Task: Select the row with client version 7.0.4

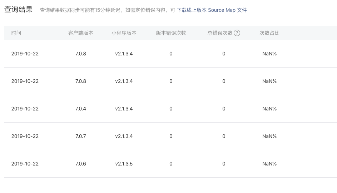Action: [x=171, y=109]
